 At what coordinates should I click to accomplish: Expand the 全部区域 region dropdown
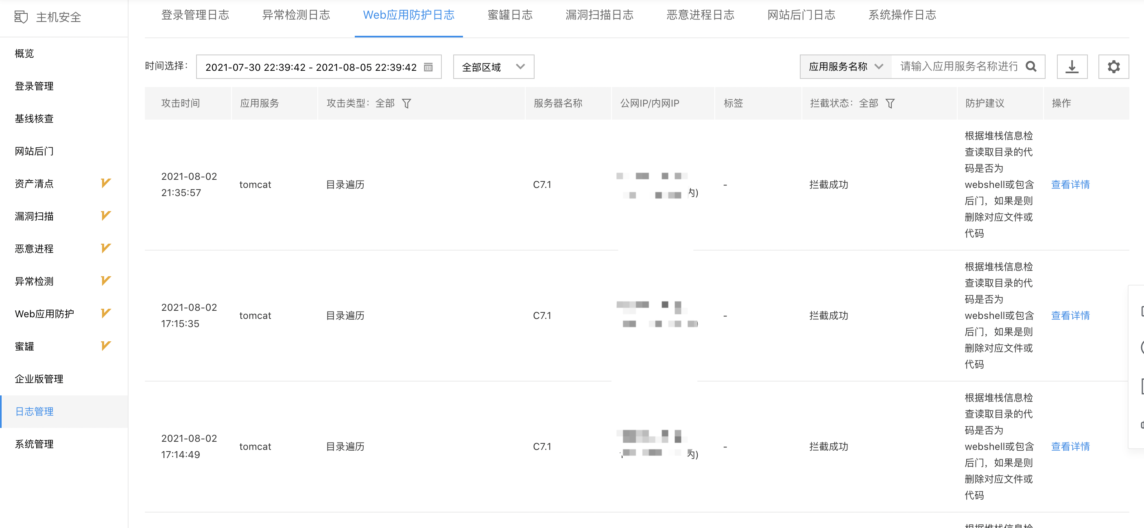(493, 67)
